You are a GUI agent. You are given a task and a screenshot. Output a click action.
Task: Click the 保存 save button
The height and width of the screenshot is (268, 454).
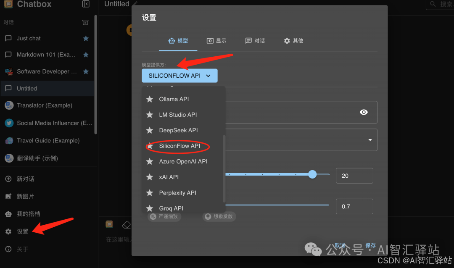coord(370,245)
